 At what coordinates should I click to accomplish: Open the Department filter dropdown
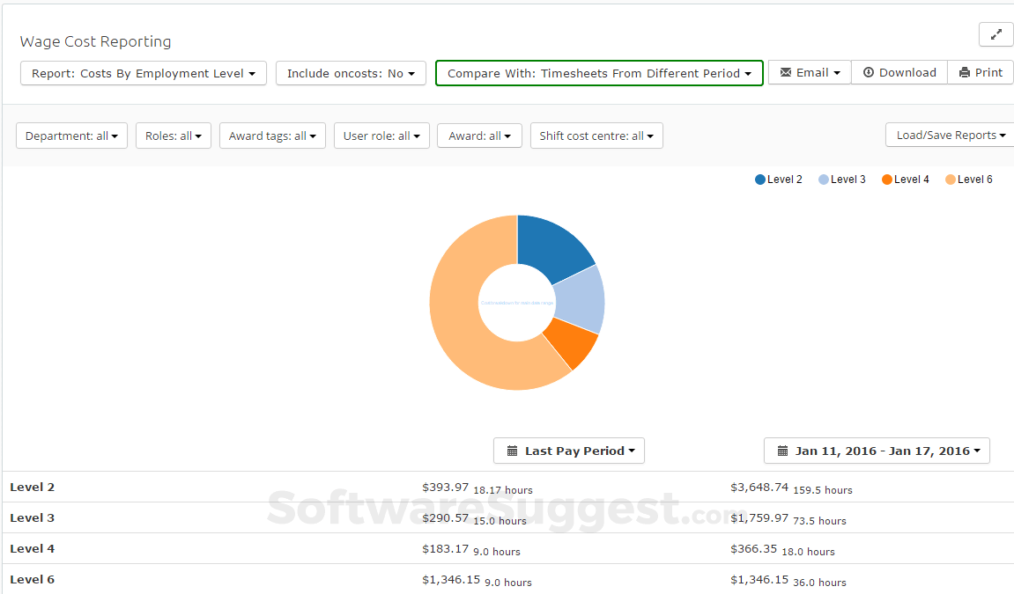coord(72,136)
